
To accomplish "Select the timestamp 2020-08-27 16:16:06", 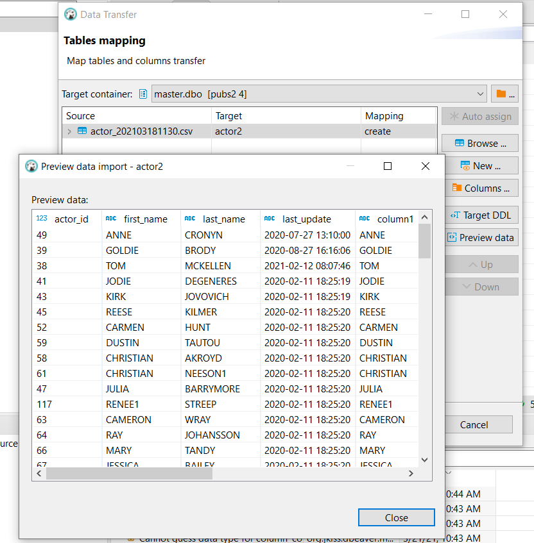I will point(307,251).
